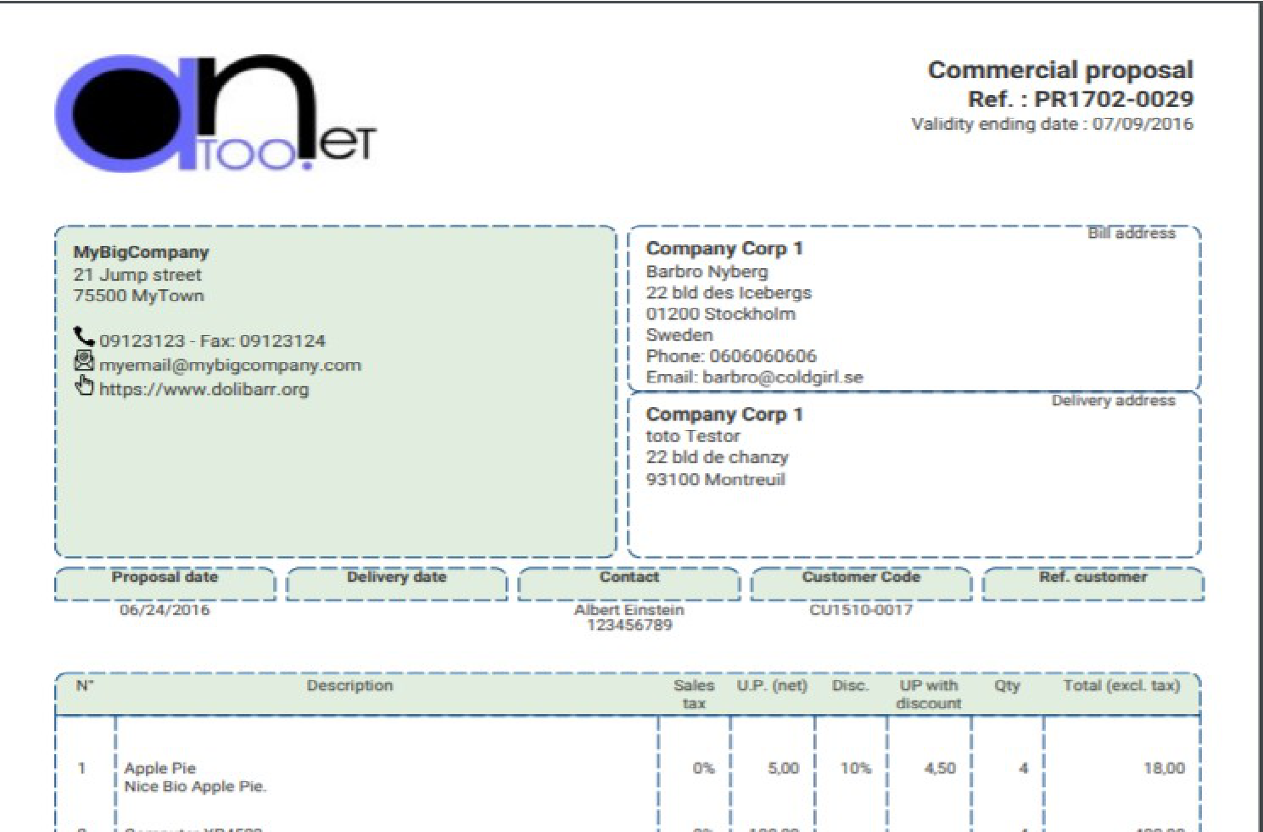
Task: Click the Commercial proposal title
Action: (x=1060, y=70)
